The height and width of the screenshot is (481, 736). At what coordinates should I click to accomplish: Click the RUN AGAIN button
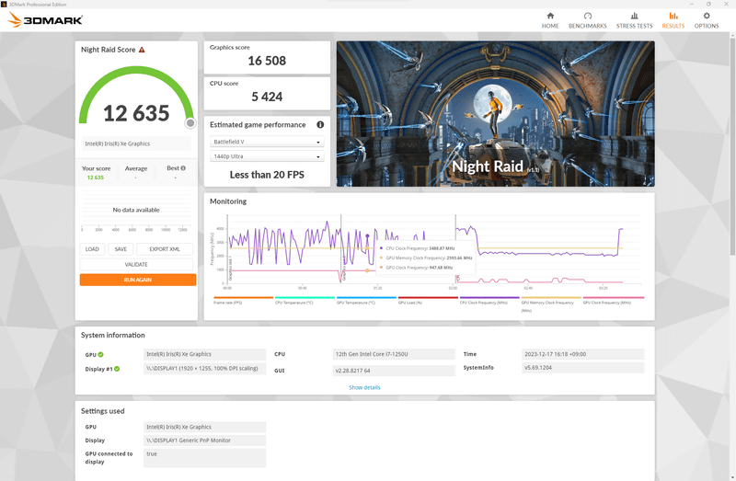(137, 280)
